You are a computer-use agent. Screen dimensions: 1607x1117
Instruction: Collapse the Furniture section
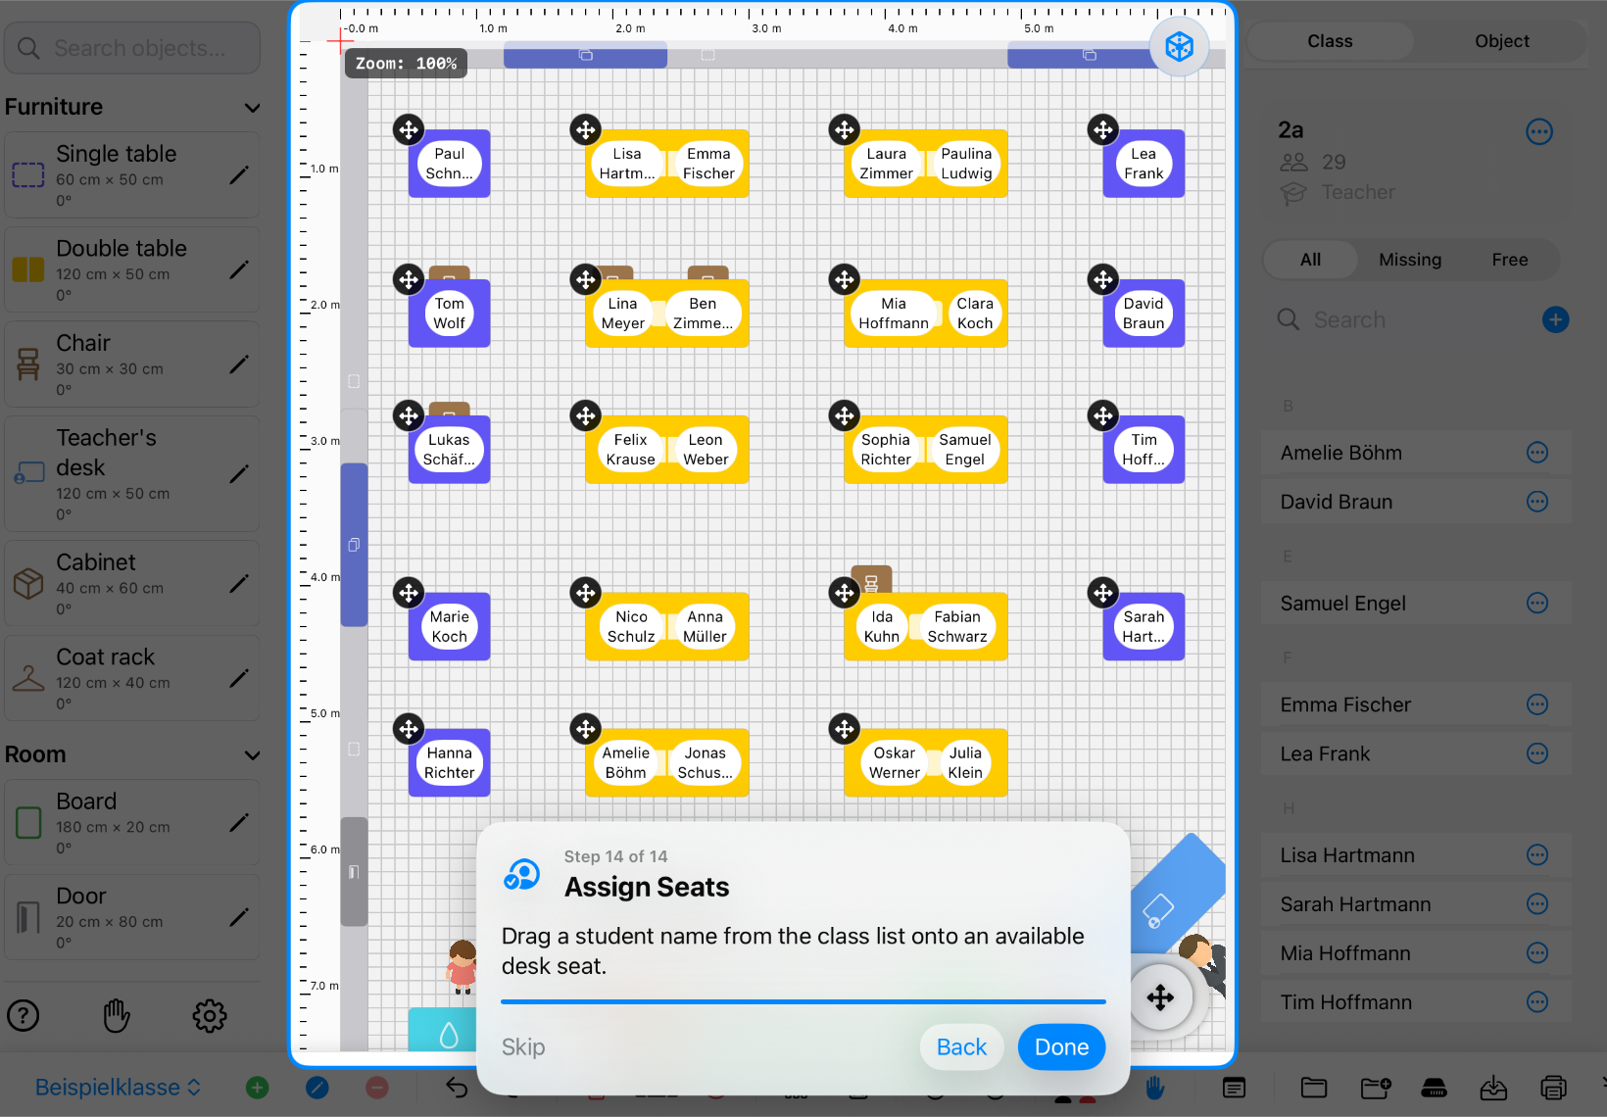click(x=253, y=108)
